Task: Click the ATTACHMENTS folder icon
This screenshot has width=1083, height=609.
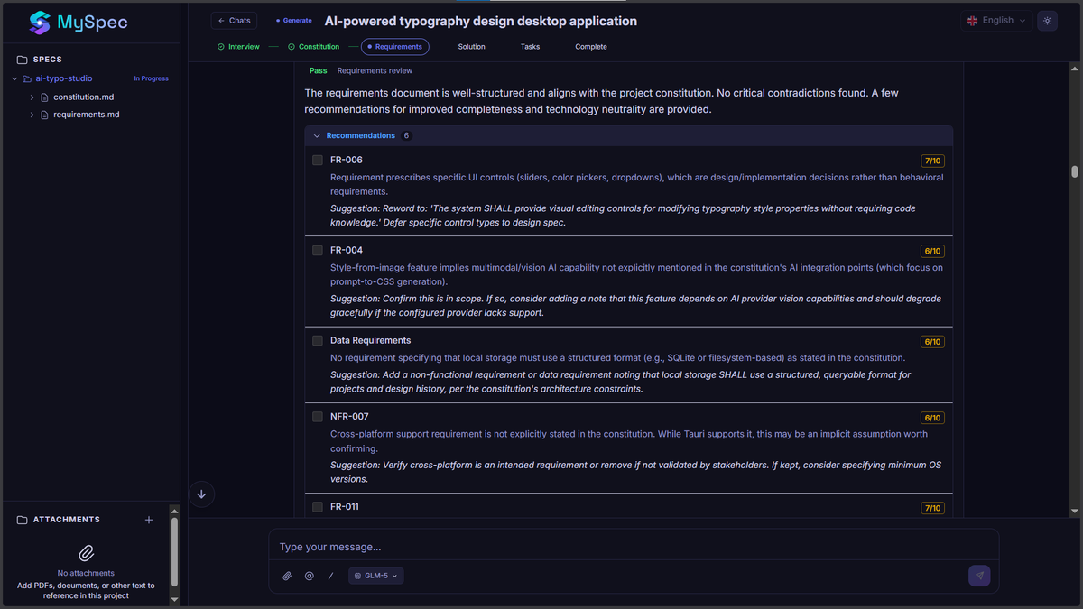Action: pos(22,520)
